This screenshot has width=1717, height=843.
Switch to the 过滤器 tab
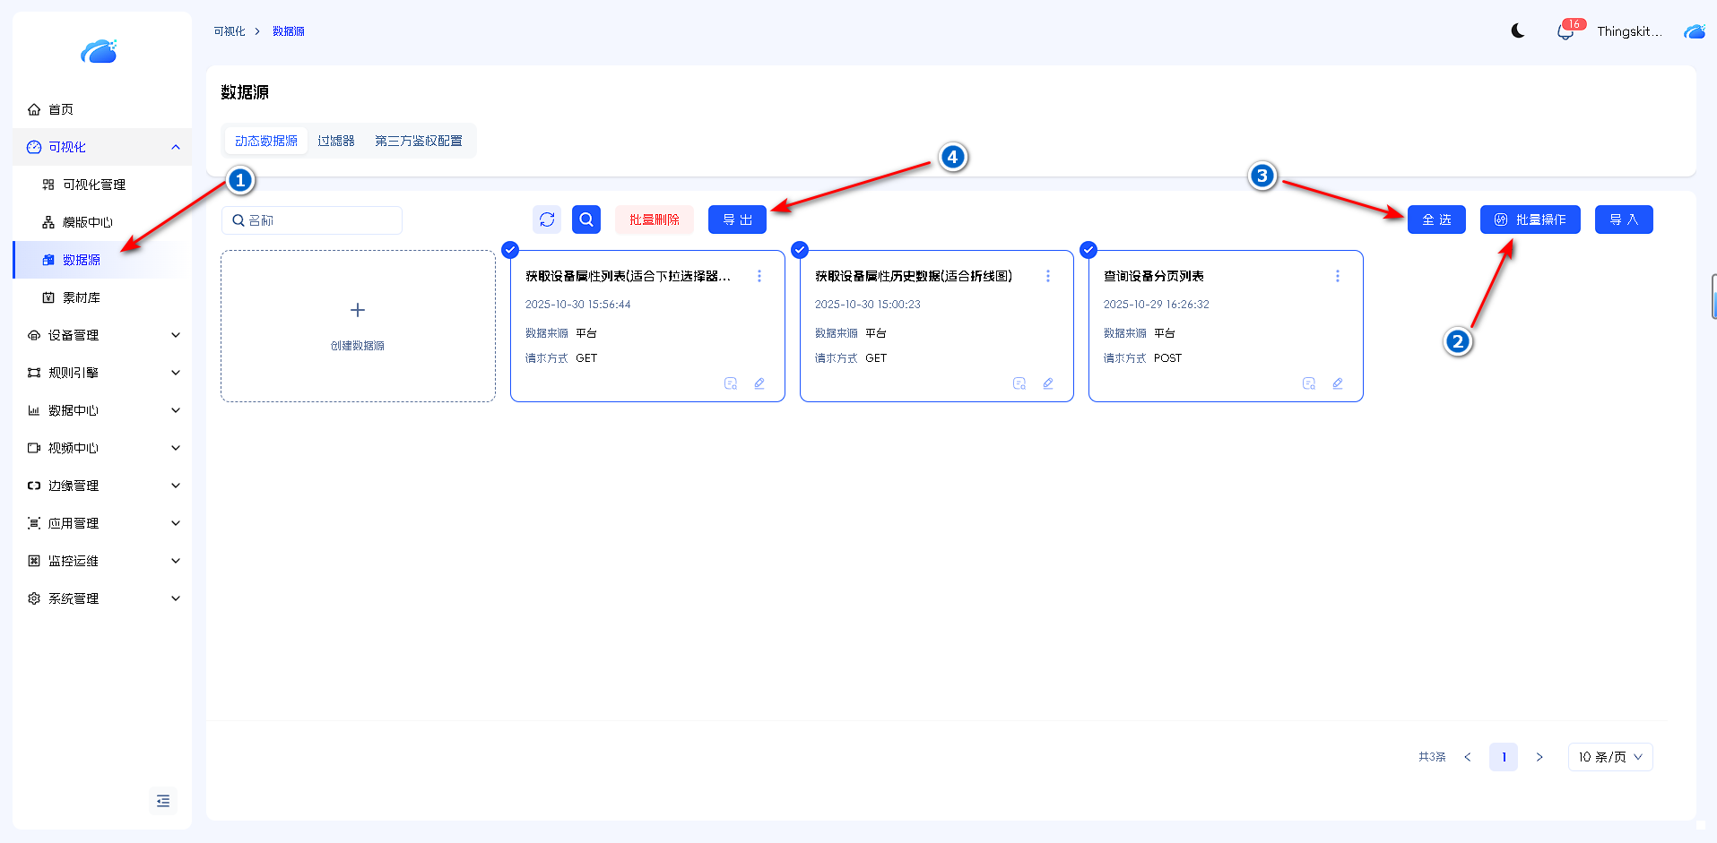(336, 141)
